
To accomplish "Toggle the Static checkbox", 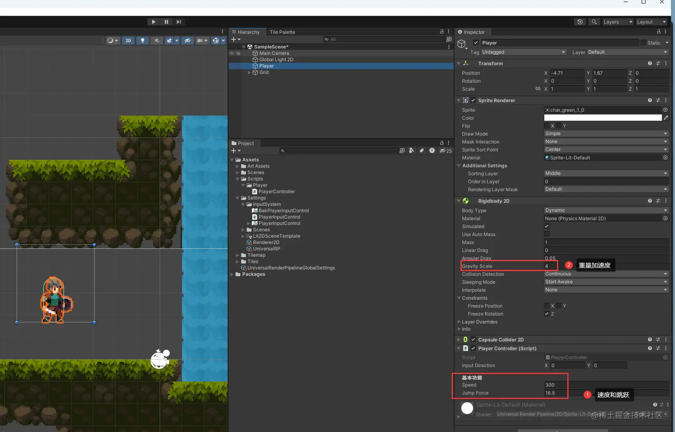I will (x=643, y=43).
